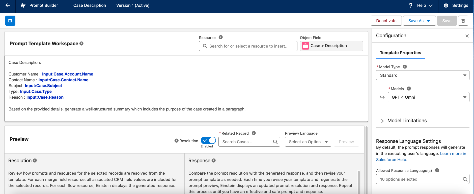Open Preview Language Select an Option dropdown
Image resolution: width=474 pixels, height=194 pixels.
pyautogui.click(x=308, y=142)
